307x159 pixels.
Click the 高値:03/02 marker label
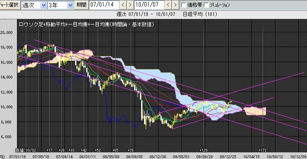pyautogui.click(x=25, y=150)
